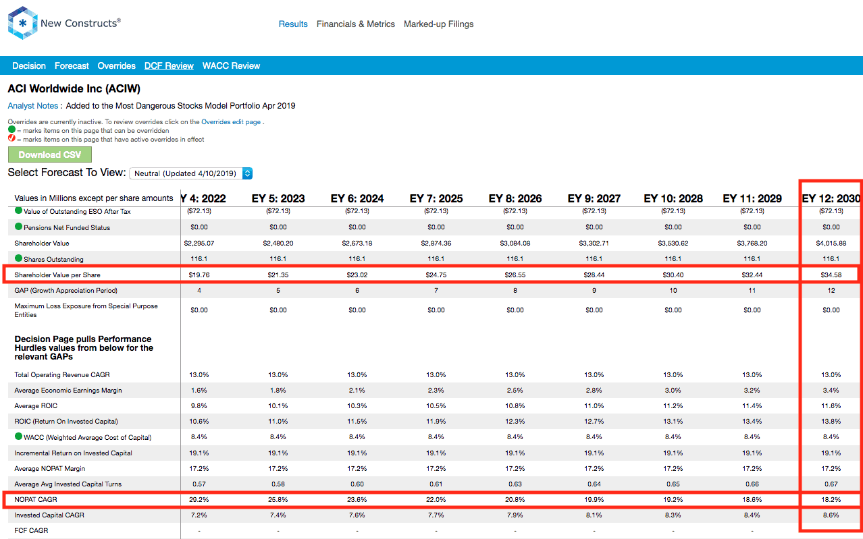Image resolution: width=863 pixels, height=539 pixels.
Task: Click the Download CSV button
Action: (x=50, y=154)
